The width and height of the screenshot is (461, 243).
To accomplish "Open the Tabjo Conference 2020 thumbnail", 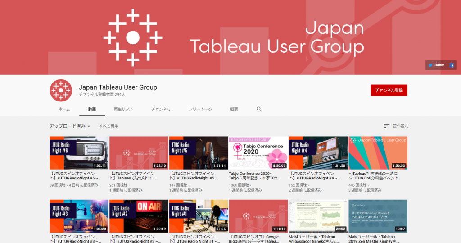I will click(x=258, y=152).
